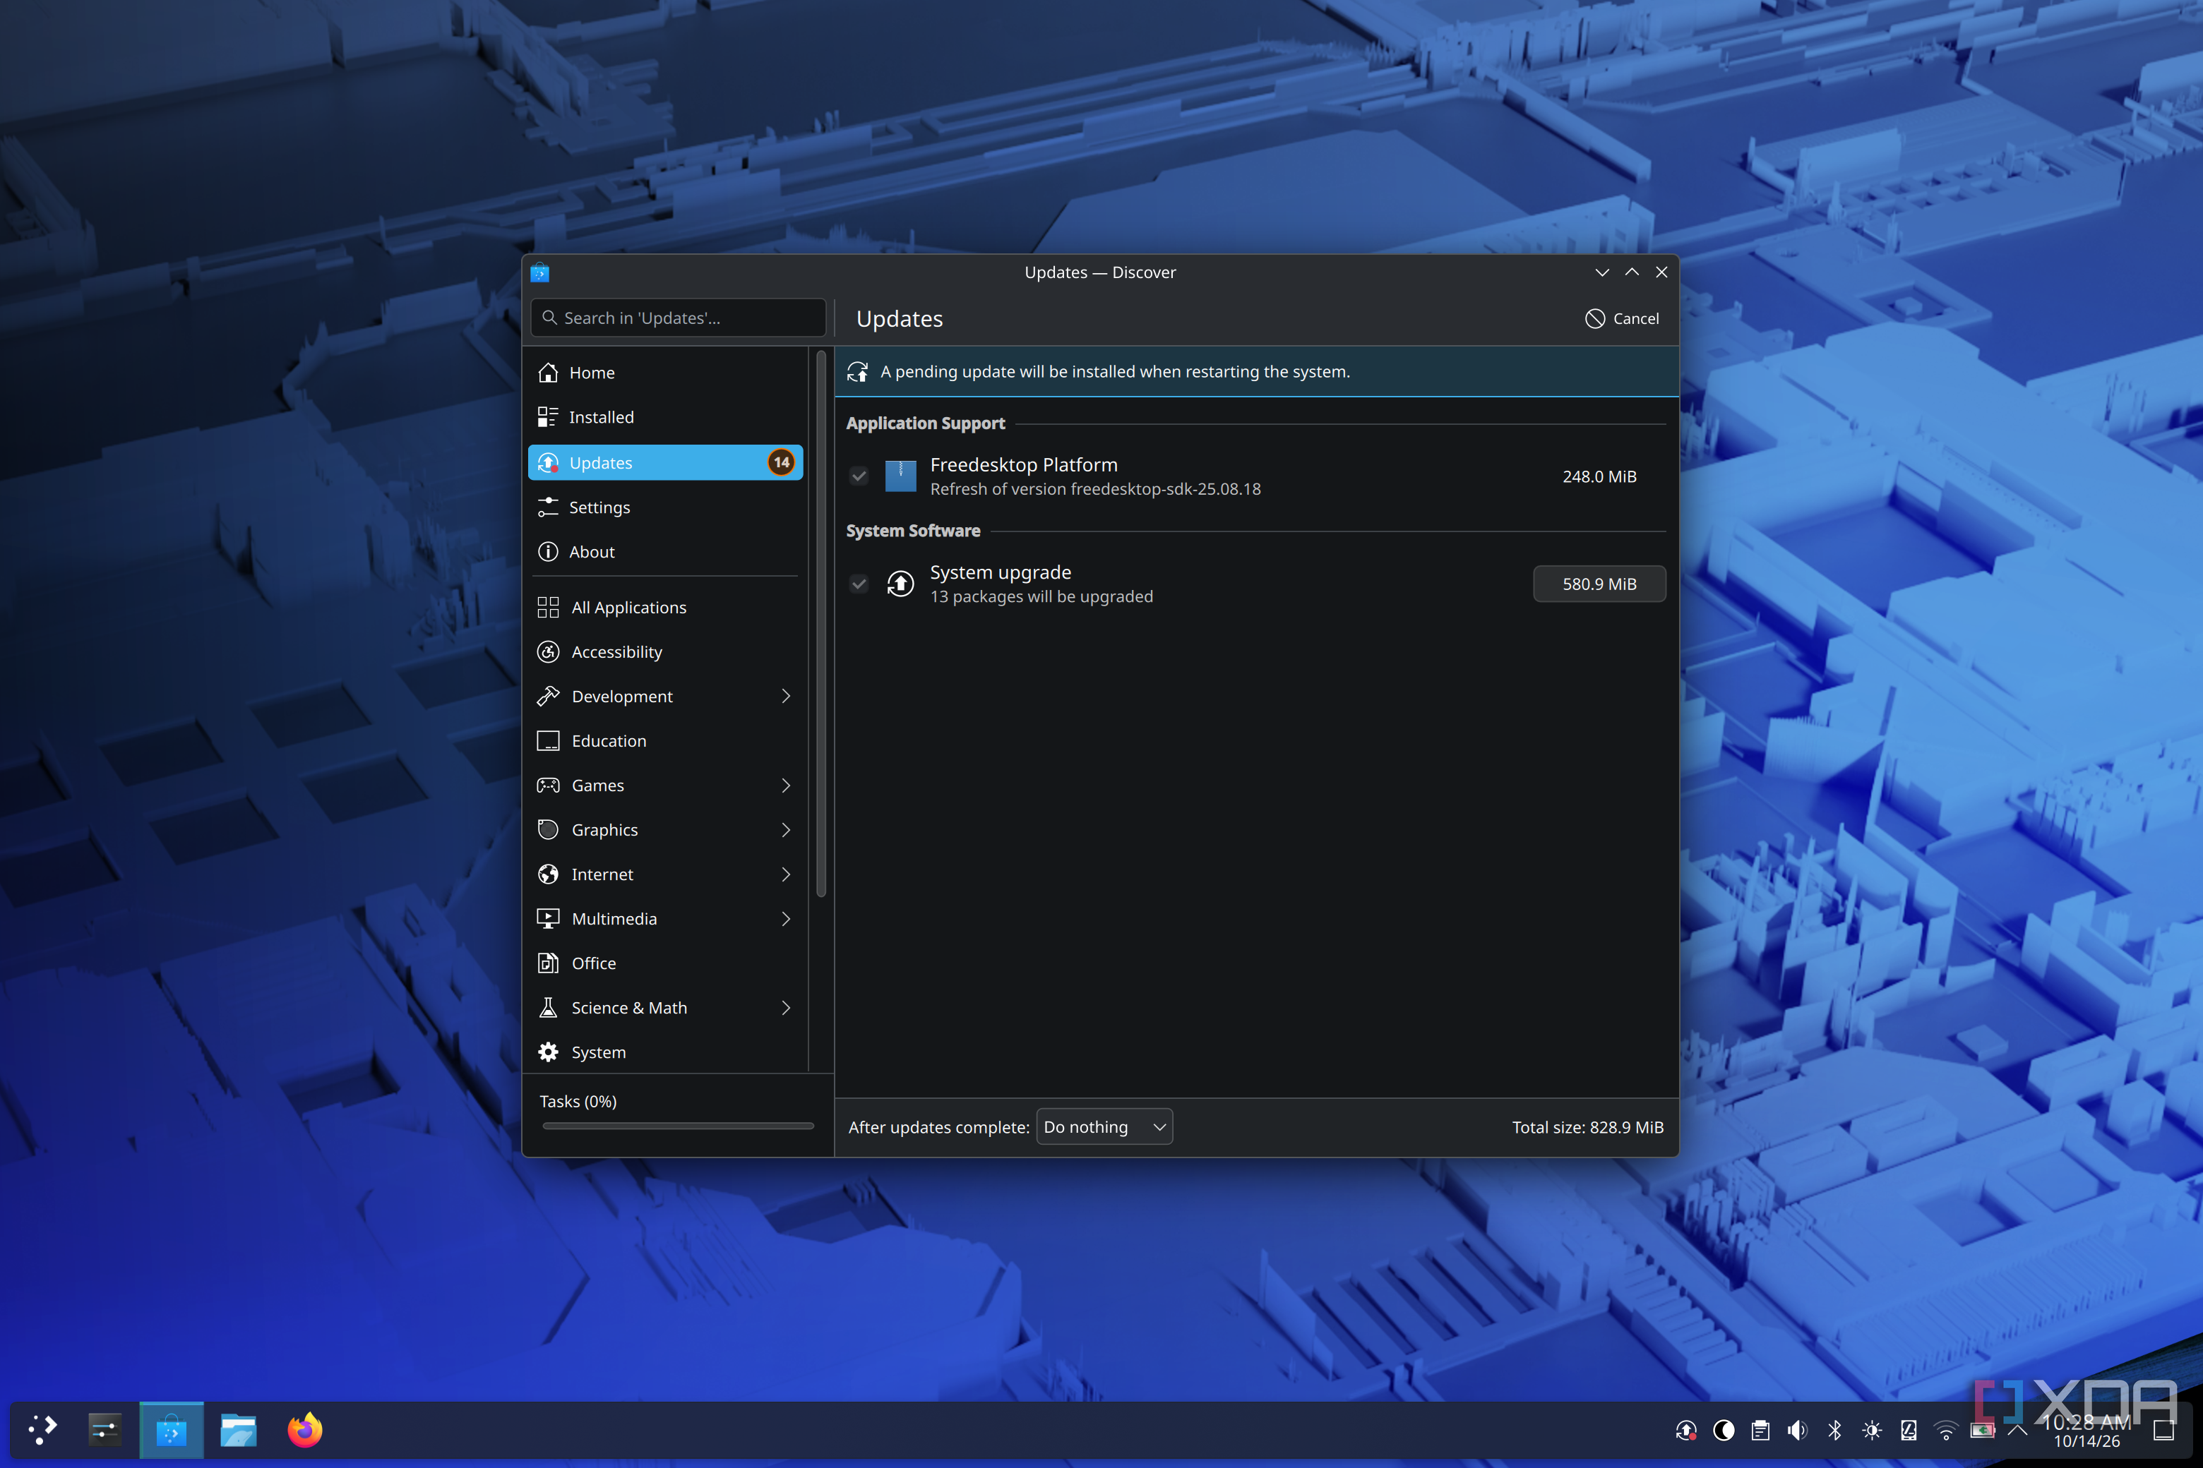This screenshot has width=2203, height=1468.
Task: Open Discover Settings in the sidebar
Action: click(x=666, y=507)
